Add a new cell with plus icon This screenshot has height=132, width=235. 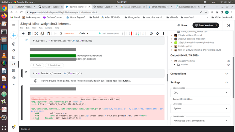23,34
